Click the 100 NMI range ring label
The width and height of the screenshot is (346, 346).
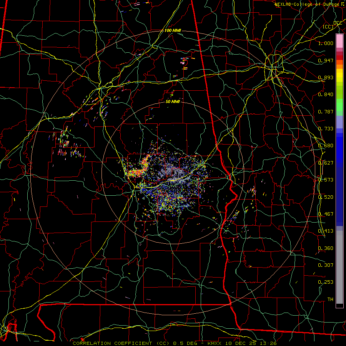coord(173,30)
